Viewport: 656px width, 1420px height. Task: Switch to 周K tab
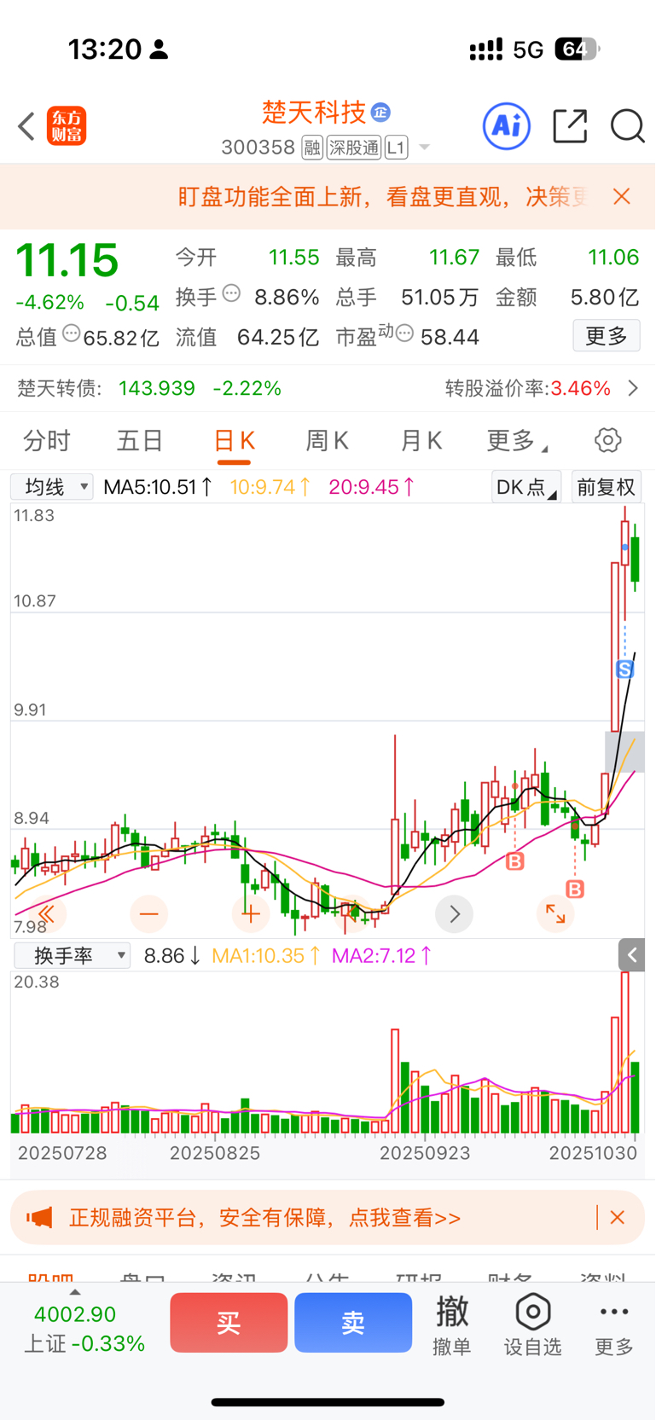pos(328,441)
